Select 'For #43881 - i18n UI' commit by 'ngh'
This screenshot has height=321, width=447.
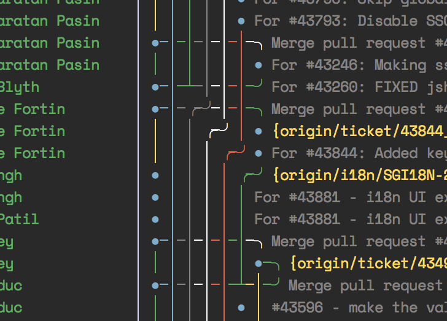[351, 197]
